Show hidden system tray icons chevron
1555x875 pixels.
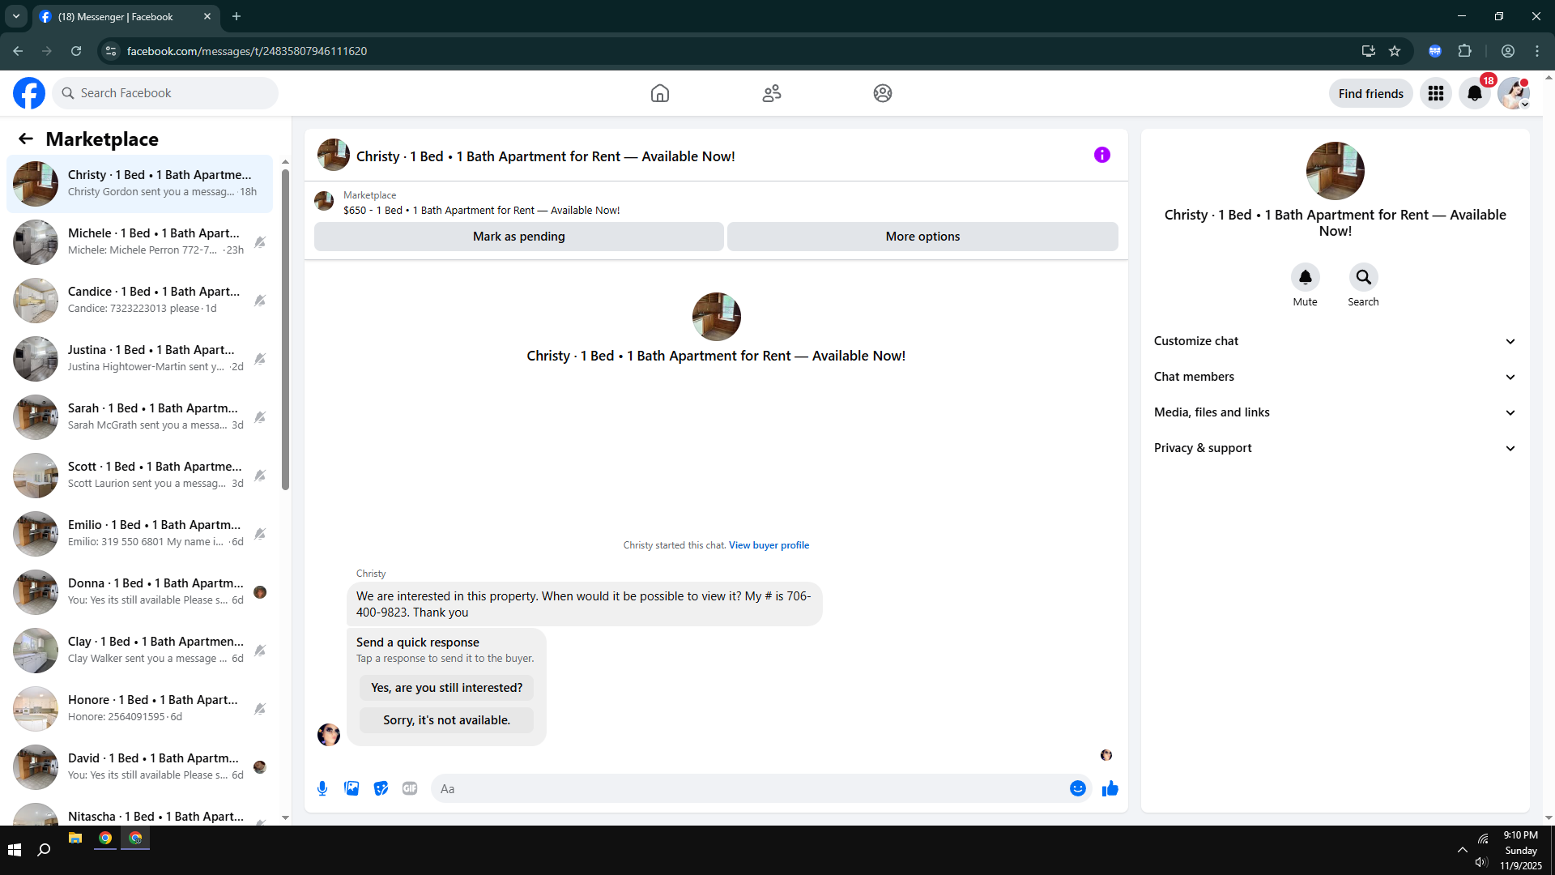[1463, 850]
